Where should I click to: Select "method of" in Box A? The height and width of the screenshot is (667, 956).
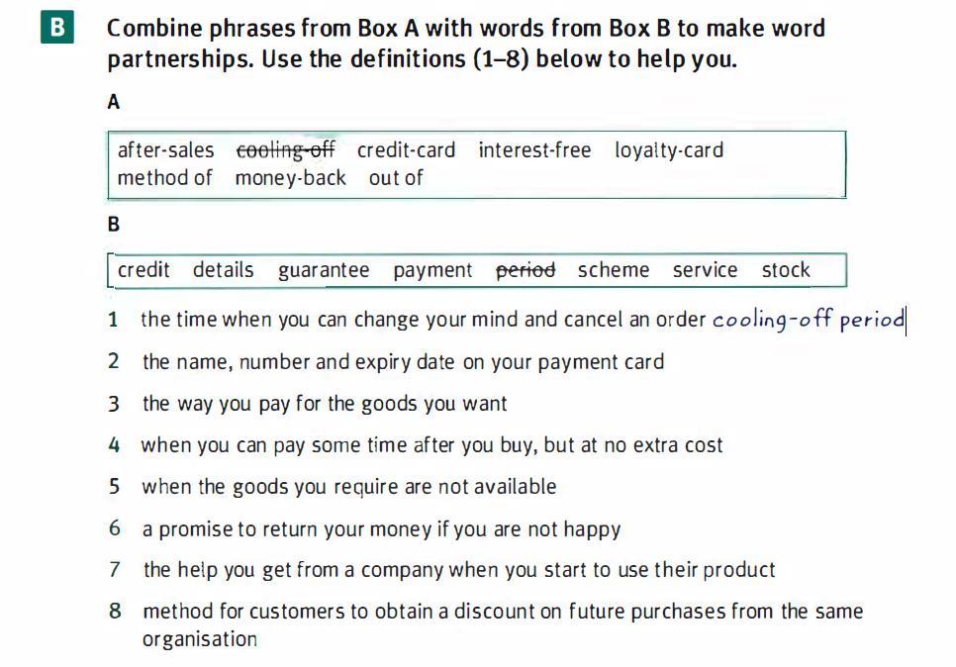click(x=164, y=178)
